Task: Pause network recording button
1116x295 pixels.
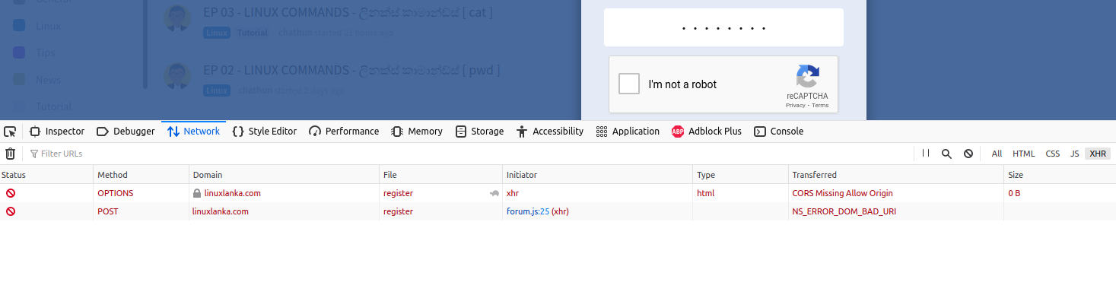Action: [x=926, y=154]
